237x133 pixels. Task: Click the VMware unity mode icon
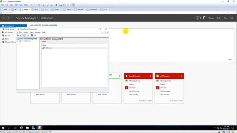click(x=68, y=5)
